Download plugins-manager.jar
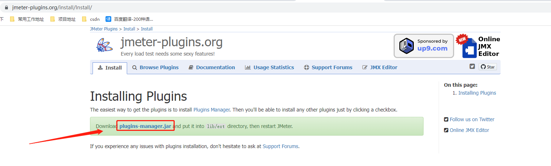The width and height of the screenshot is (551, 166). 145,126
